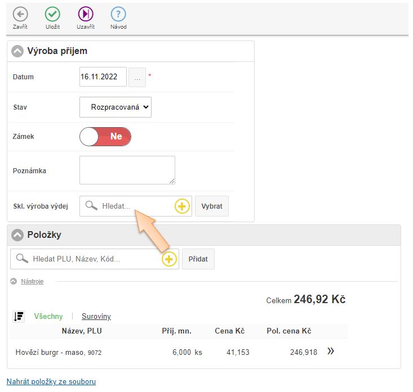Click the Uložit checkmark icon
The image size is (413, 392).
click(x=52, y=15)
